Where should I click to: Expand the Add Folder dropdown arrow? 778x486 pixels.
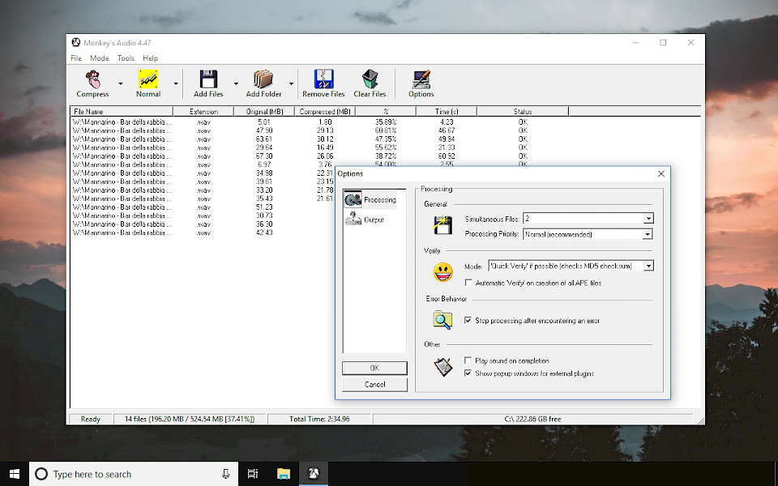[291, 83]
